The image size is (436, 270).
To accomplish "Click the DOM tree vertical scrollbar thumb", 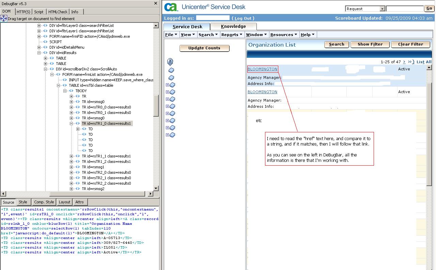I will tap(156, 106).
